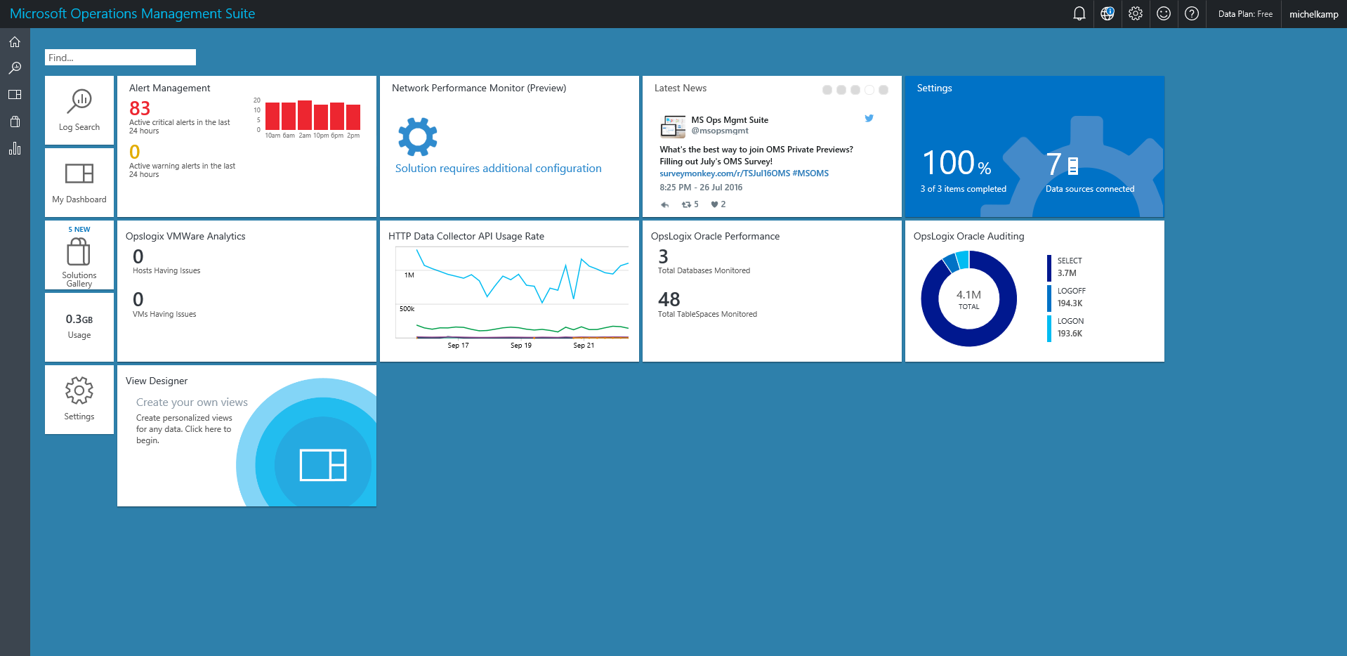Open the settings gear in top bar

1136,14
